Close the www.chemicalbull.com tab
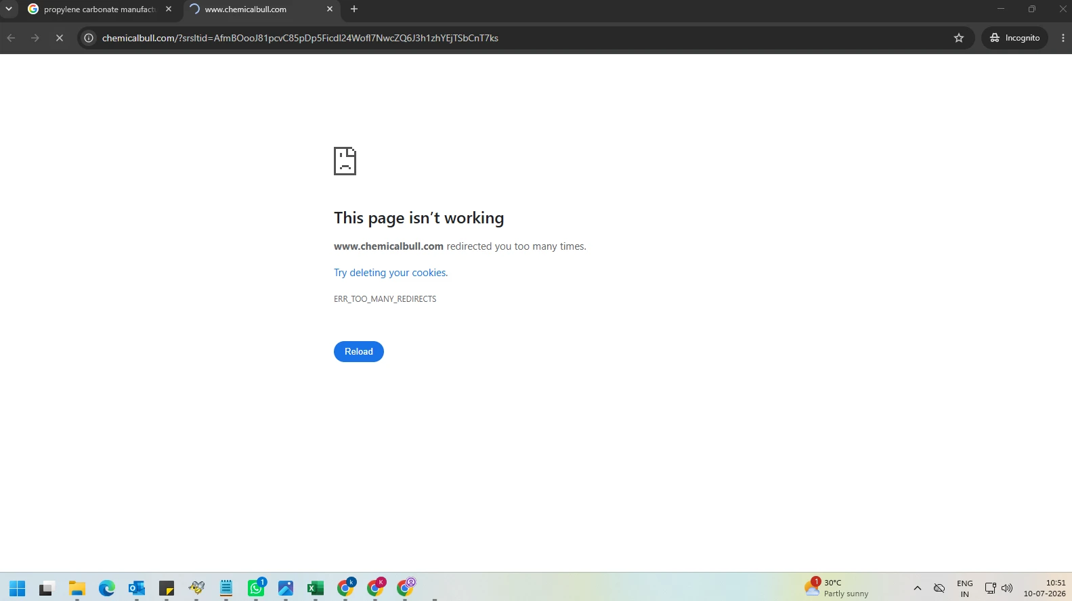This screenshot has height=601, width=1072. (x=330, y=9)
